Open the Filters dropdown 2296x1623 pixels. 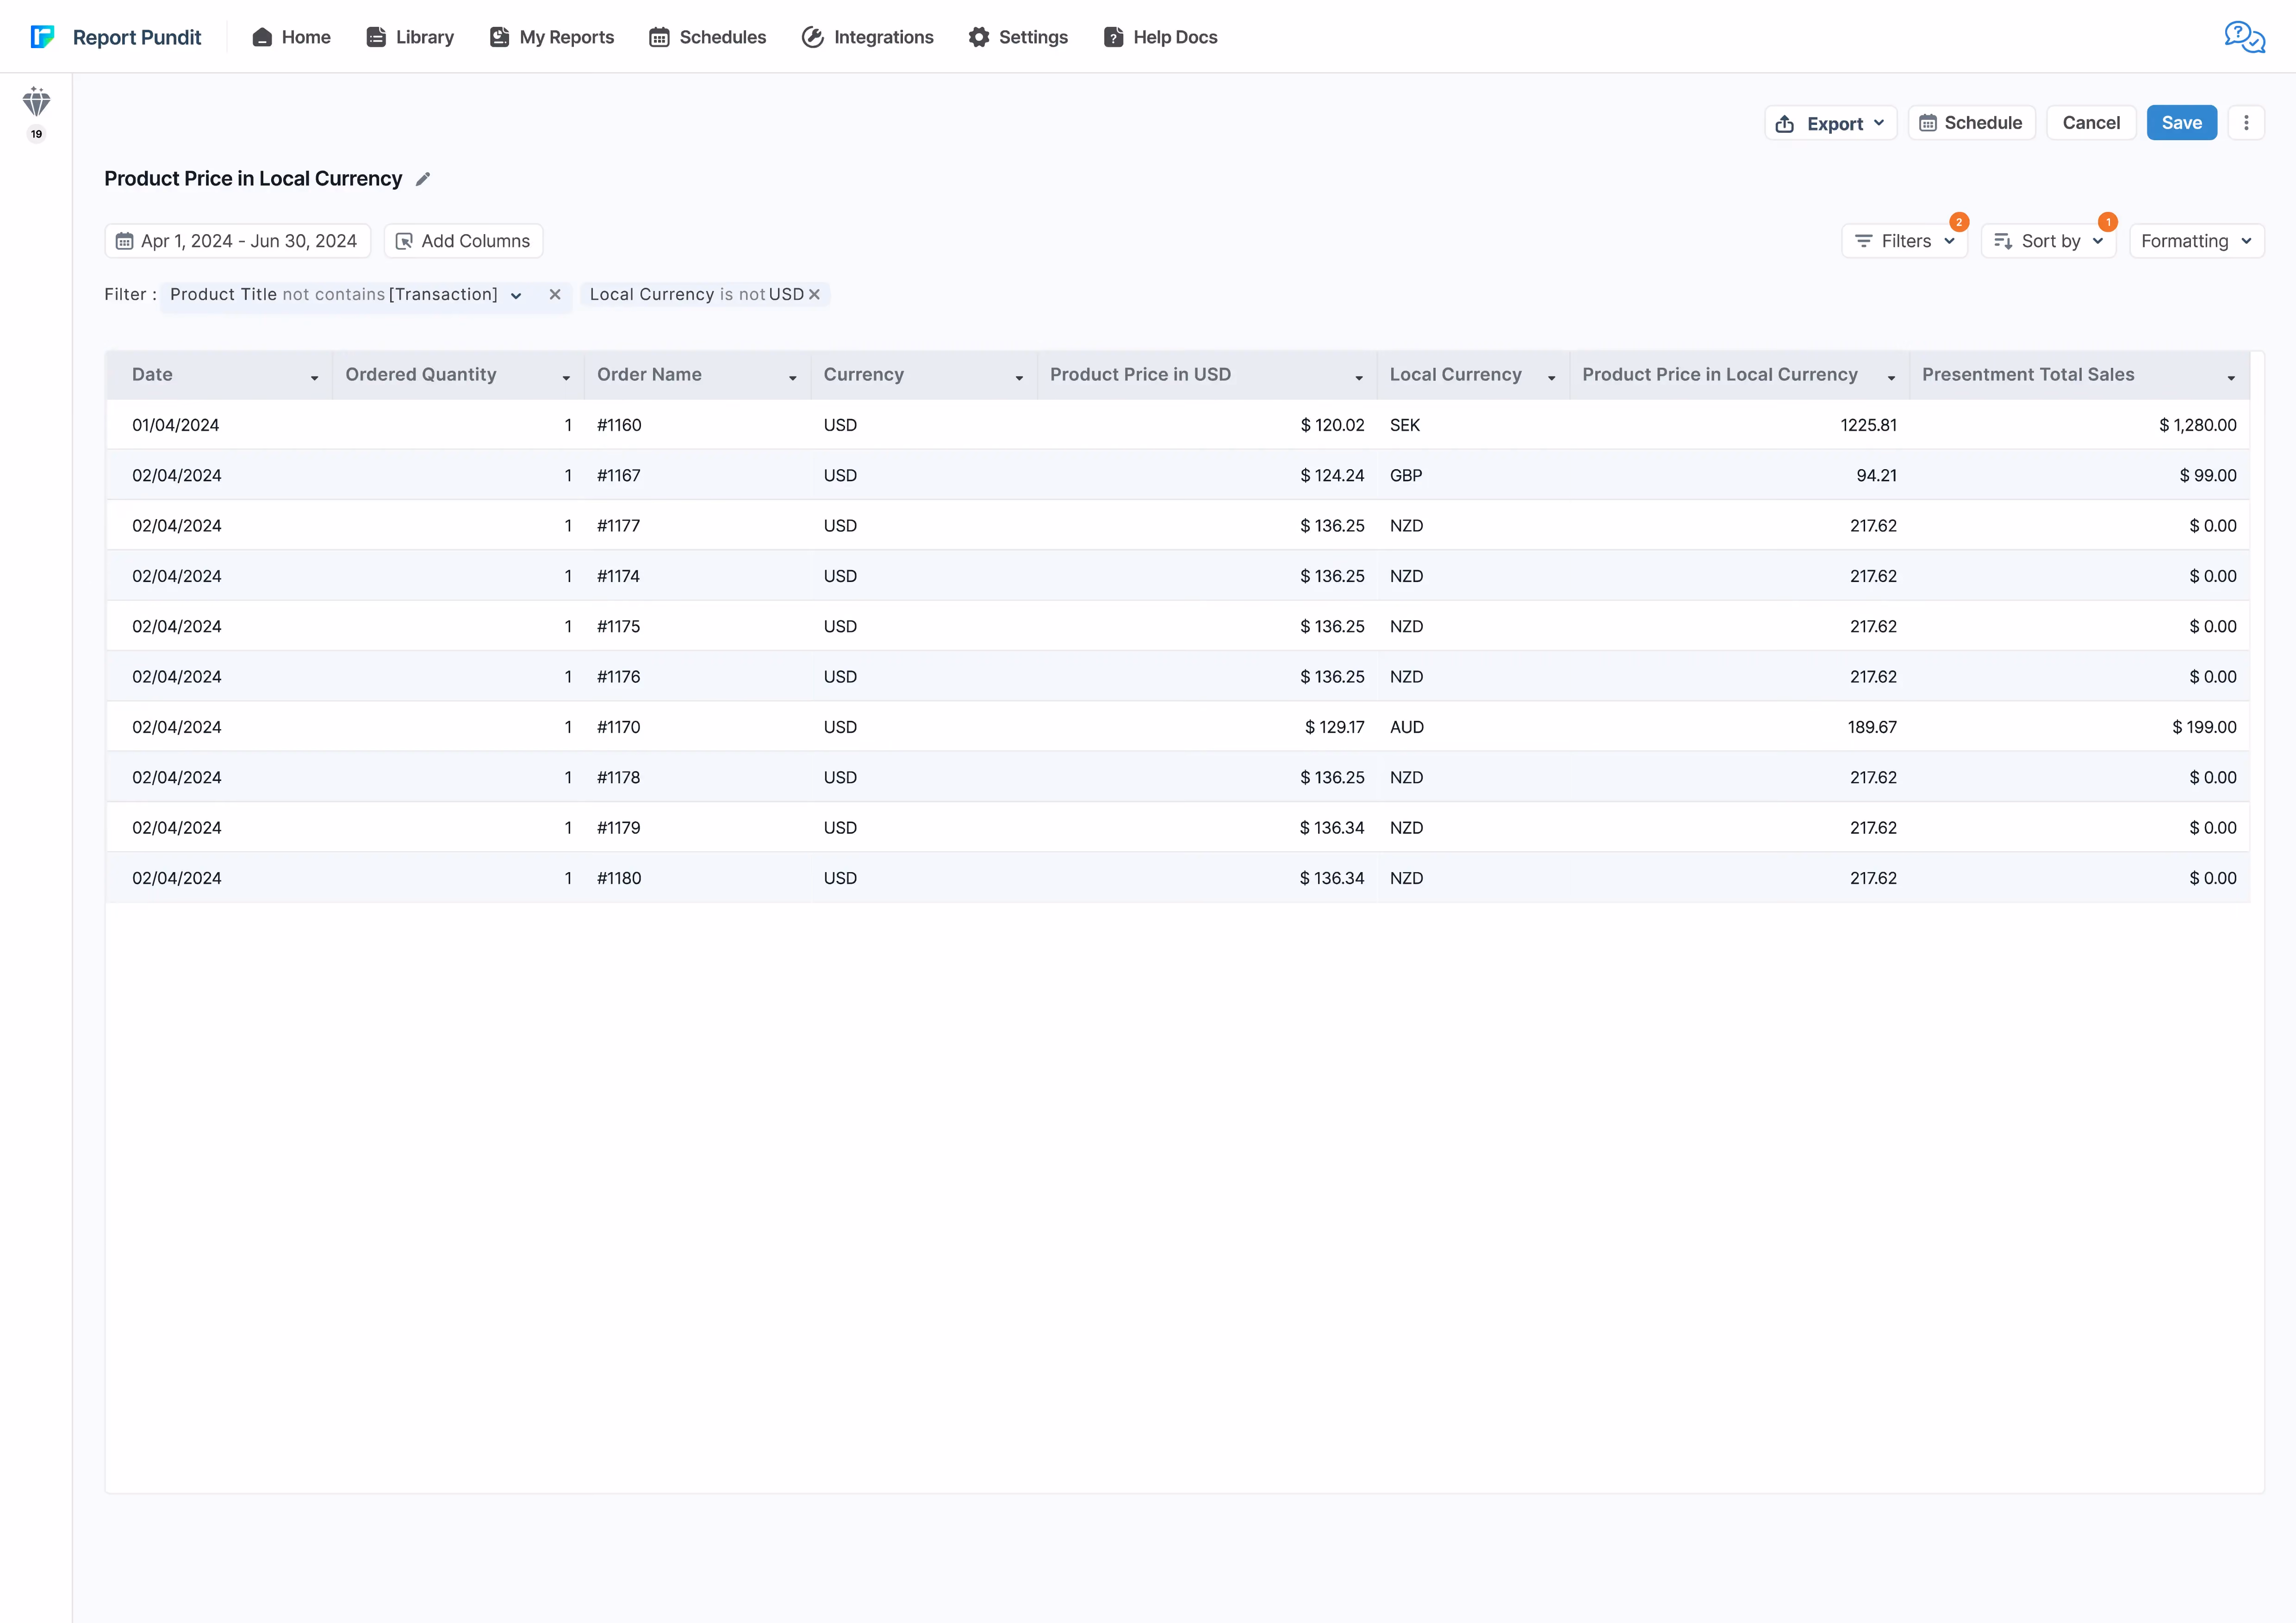click(x=1904, y=241)
